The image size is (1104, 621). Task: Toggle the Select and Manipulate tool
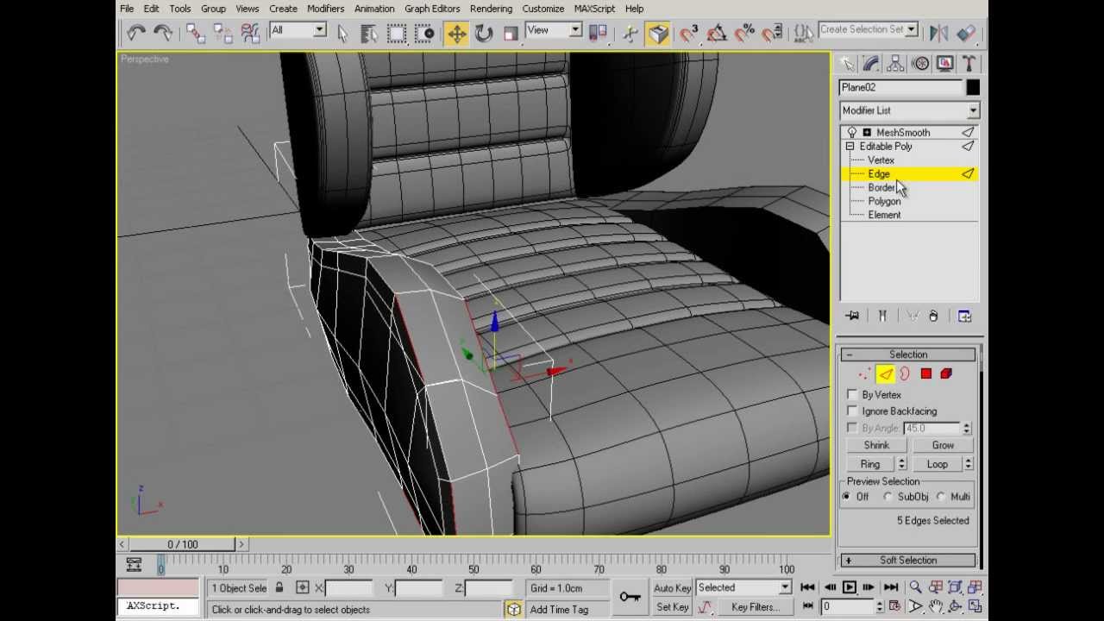click(x=630, y=33)
